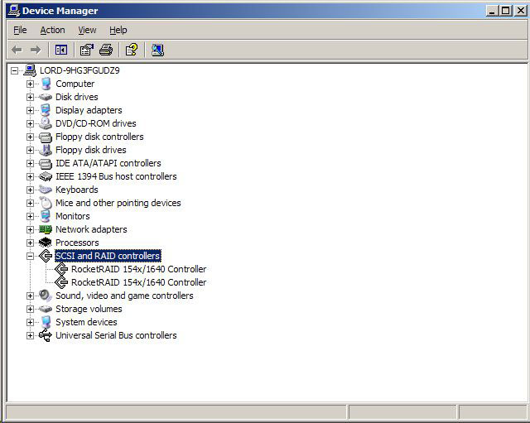Click the IDE ATA/ATAPI controllers icon

[46, 164]
